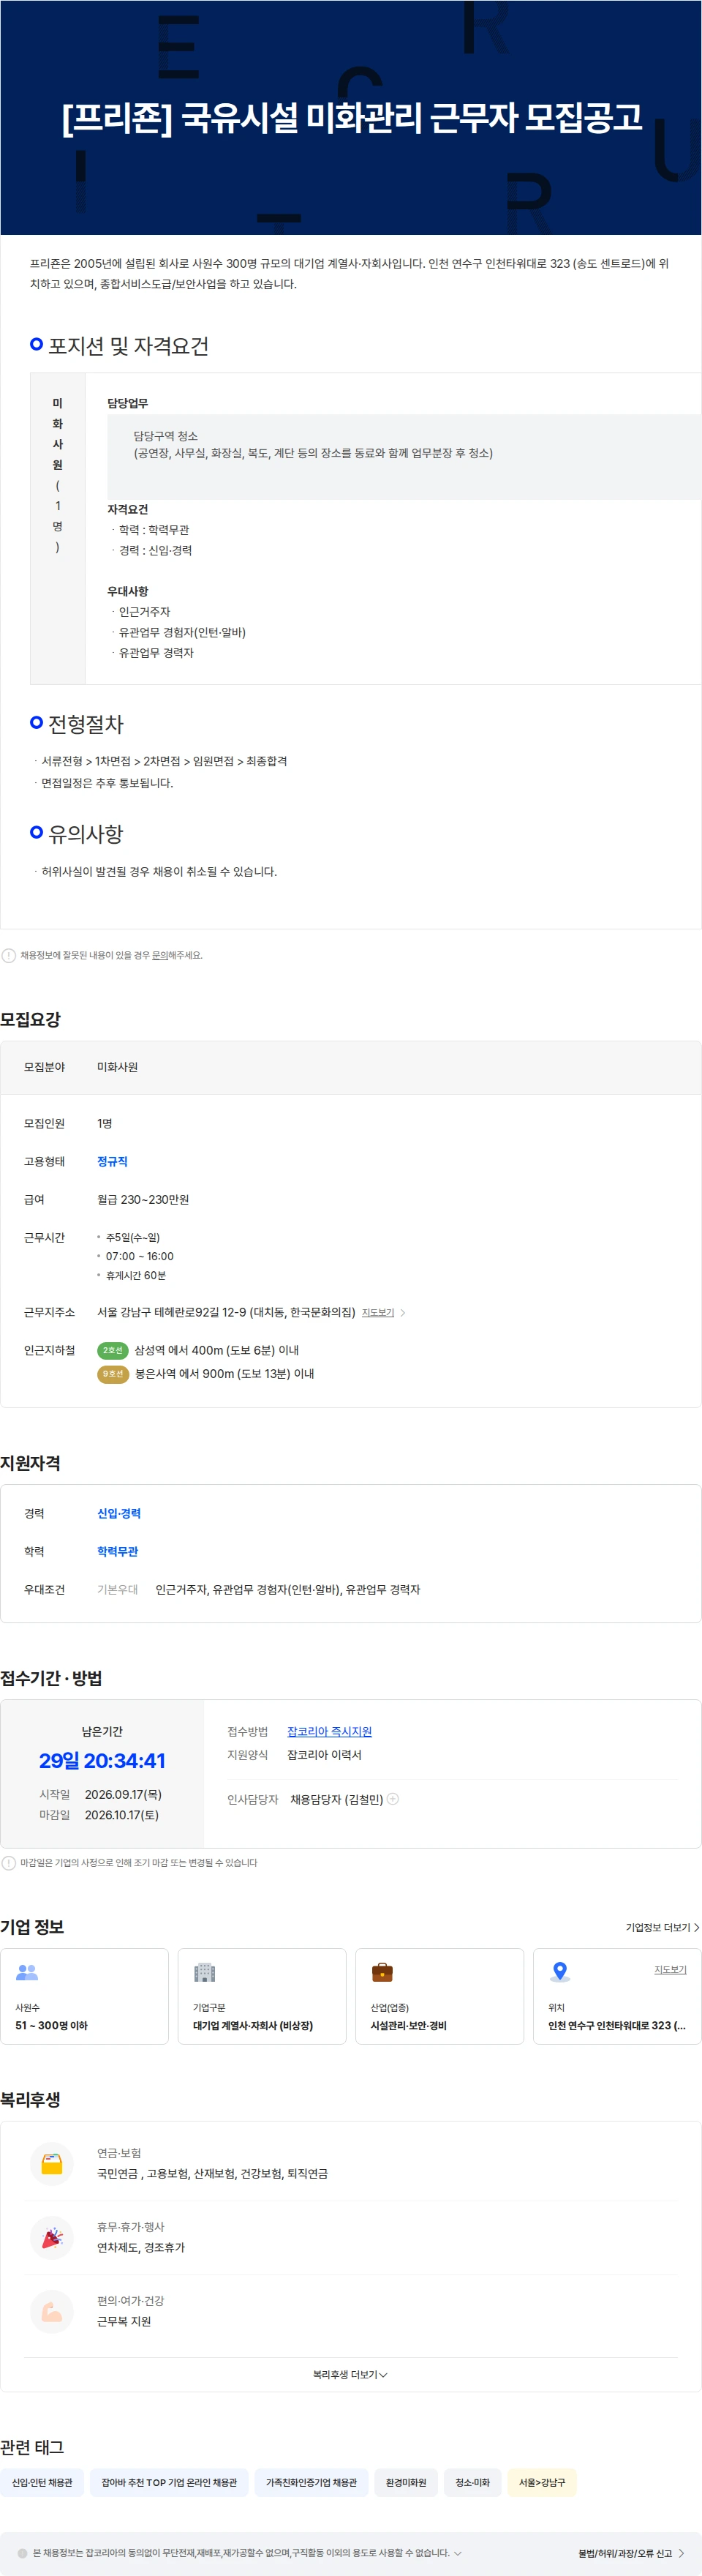
Task: Open the 정규직 employment type link
Action: [x=112, y=1161]
